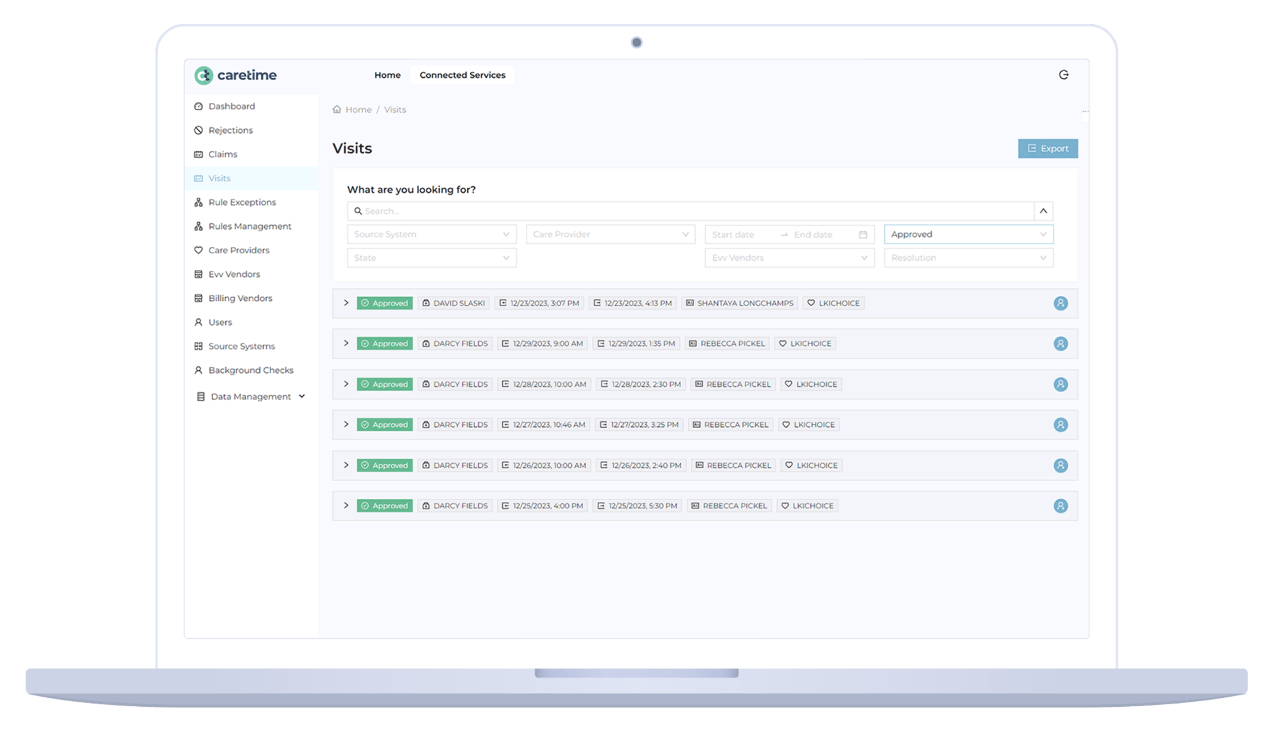Go to Claims in the sidebar
This screenshot has width=1273, height=738.
click(251, 155)
